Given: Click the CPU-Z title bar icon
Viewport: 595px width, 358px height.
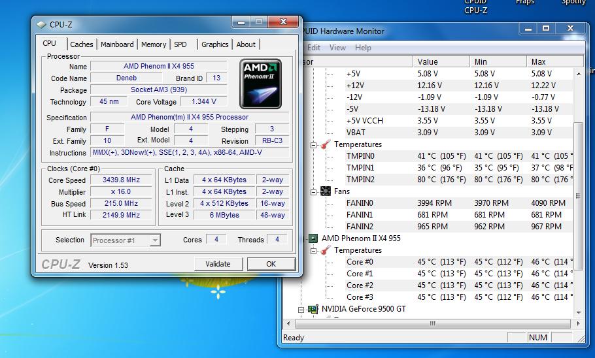Looking at the screenshot, I should click(x=41, y=25).
